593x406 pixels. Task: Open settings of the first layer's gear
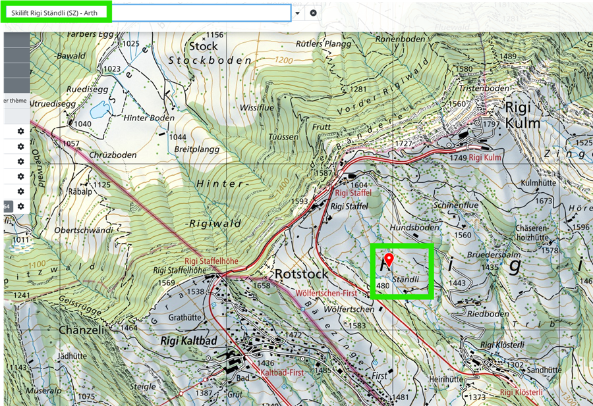point(20,131)
